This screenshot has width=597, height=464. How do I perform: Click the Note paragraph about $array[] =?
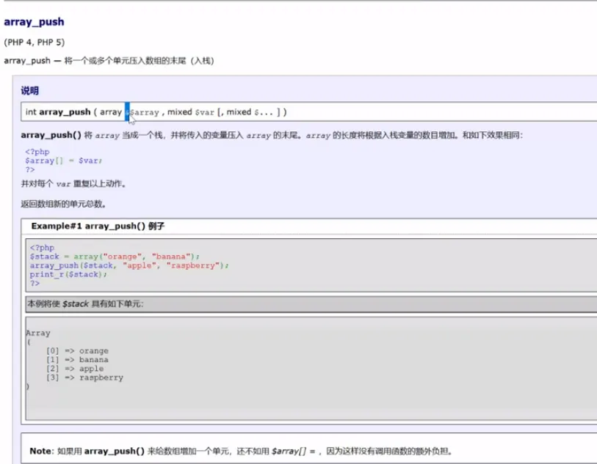[x=241, y=451]
